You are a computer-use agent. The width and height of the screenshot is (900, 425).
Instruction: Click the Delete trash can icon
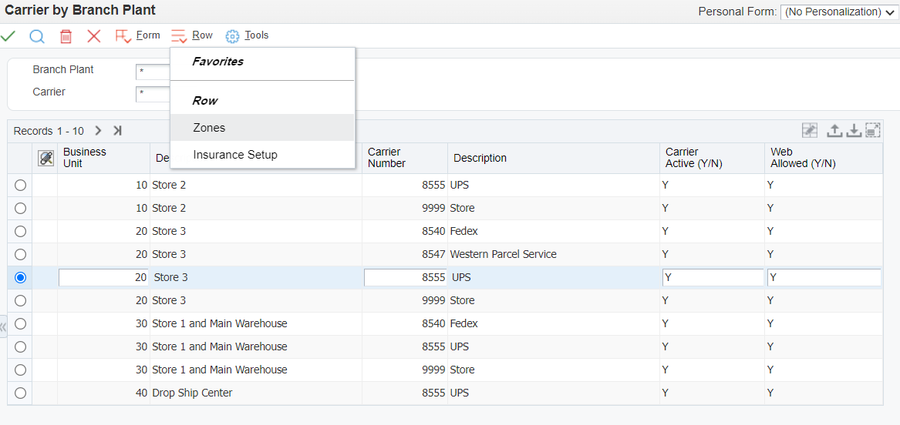coord(66,36)
